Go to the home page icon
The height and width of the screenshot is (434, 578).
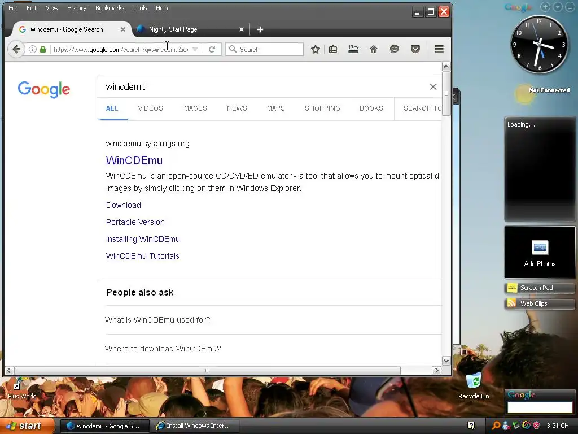(374, 49)
